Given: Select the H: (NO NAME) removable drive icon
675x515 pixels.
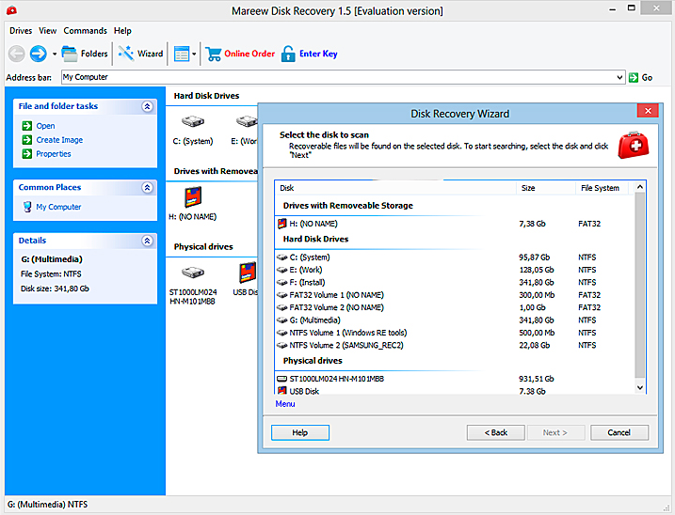Looking at the screenshot, I should tap(193, 197).
